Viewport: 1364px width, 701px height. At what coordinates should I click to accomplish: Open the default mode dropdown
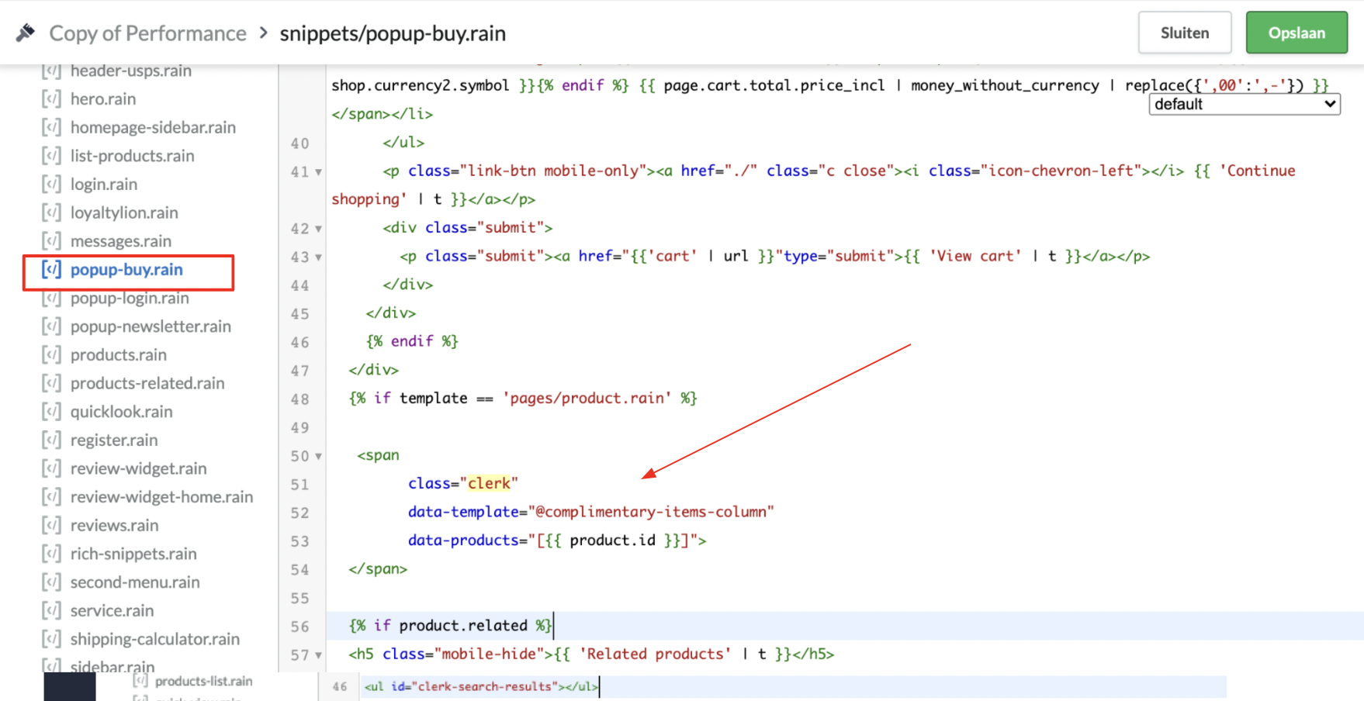point(1244,105)
